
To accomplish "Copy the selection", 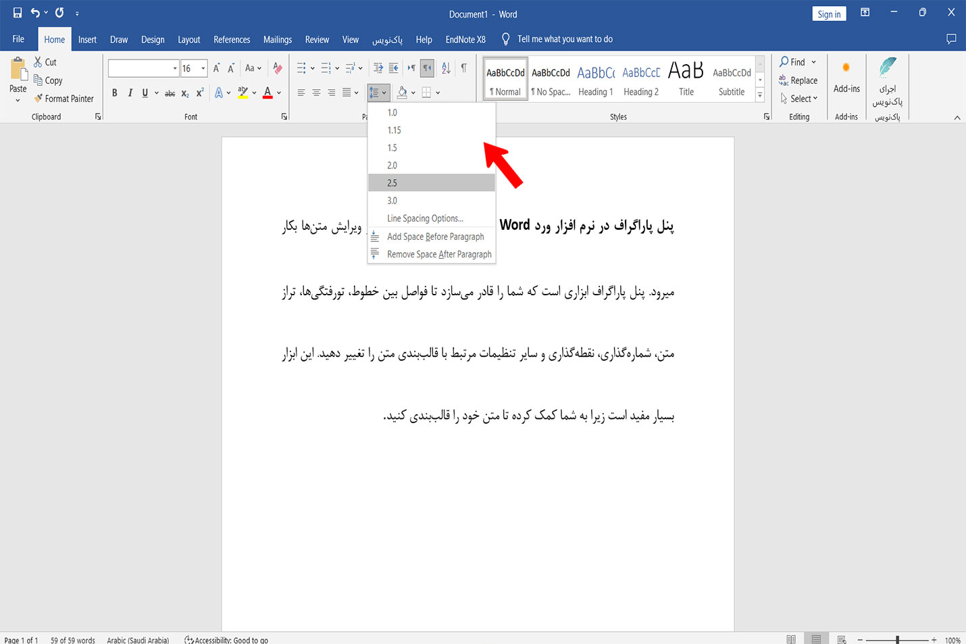I will (48, 80).
